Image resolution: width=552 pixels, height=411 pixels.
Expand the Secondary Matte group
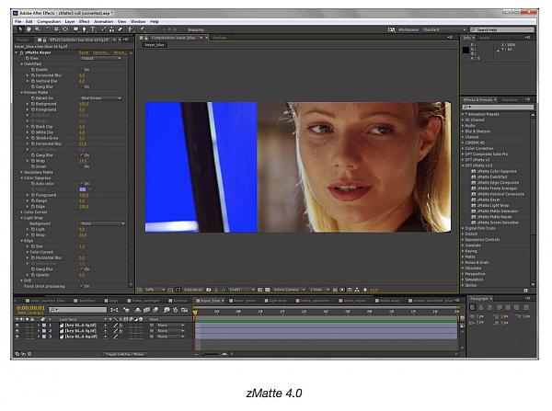(x=21, y=172)
